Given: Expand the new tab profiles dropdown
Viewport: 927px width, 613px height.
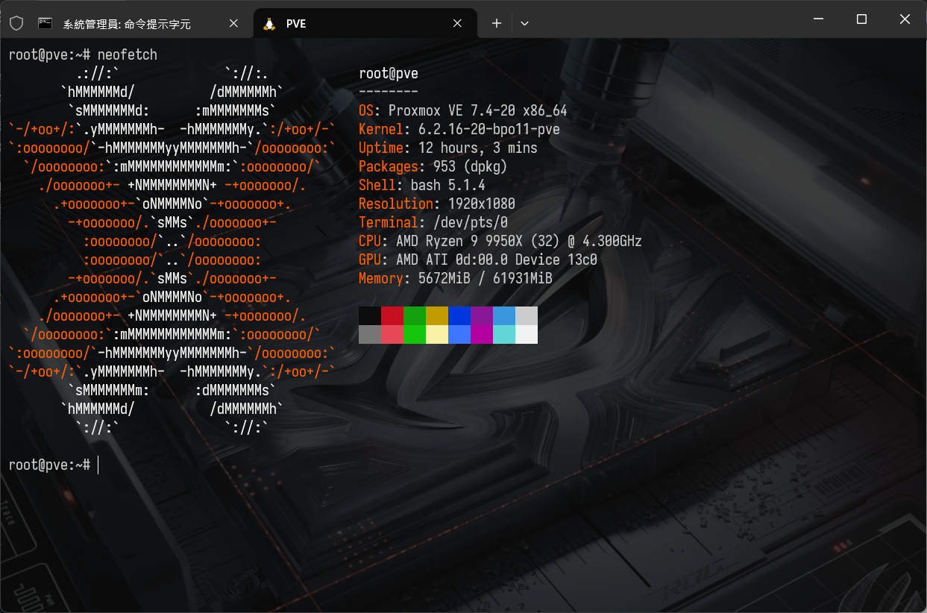Looking at the screenshot, I should click(x=524, y=24).
